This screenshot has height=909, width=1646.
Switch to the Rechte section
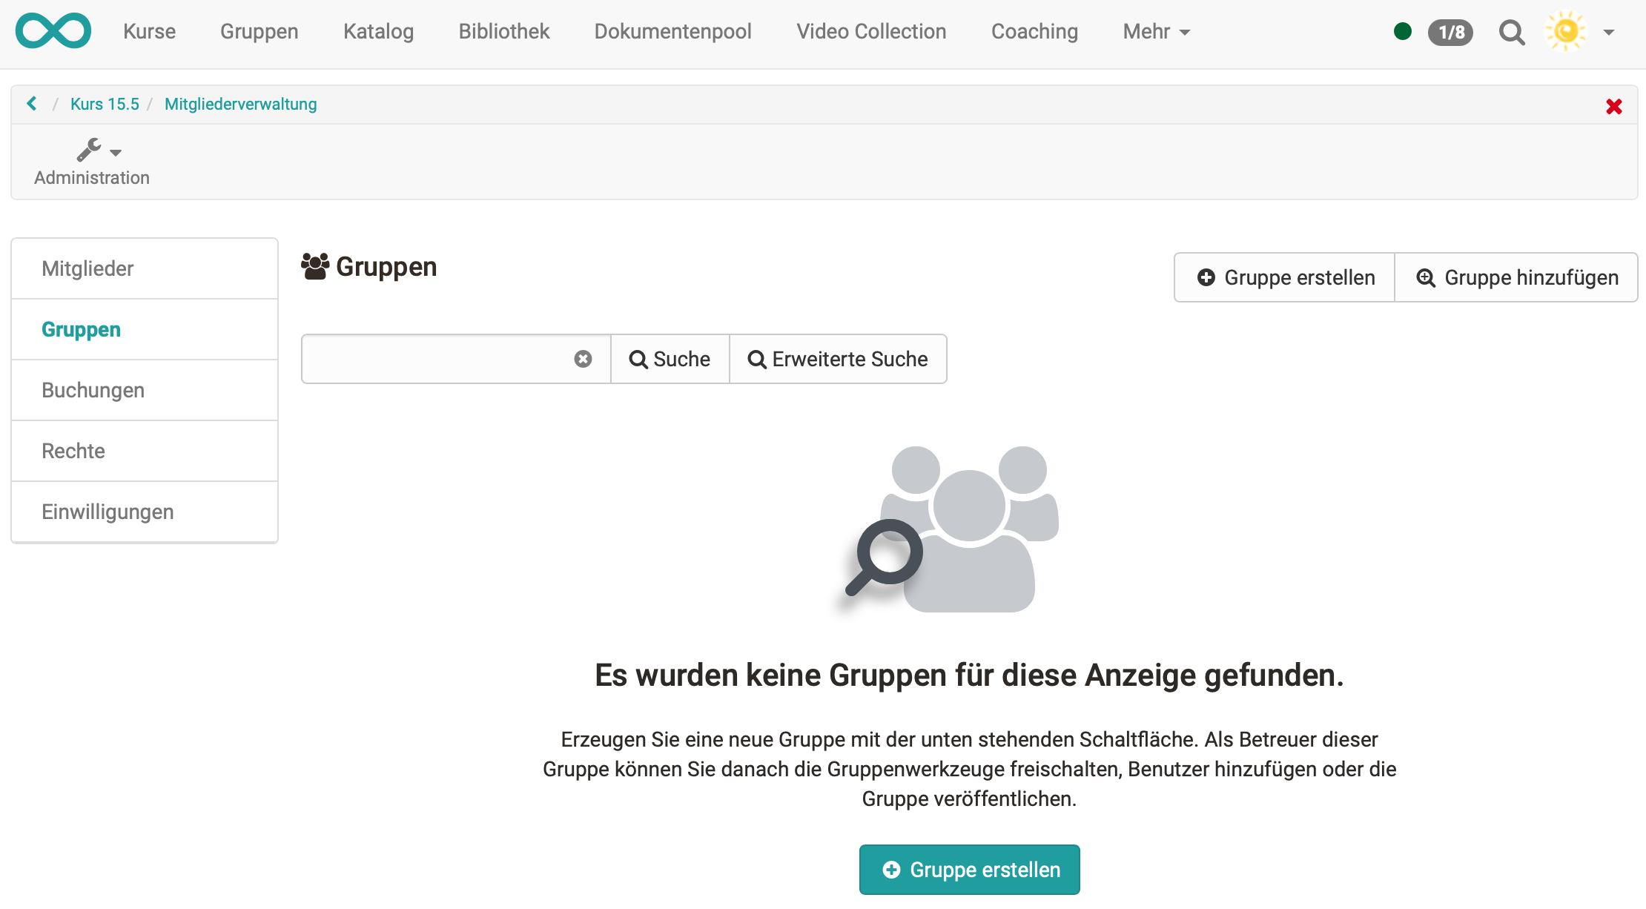[73, 451]
